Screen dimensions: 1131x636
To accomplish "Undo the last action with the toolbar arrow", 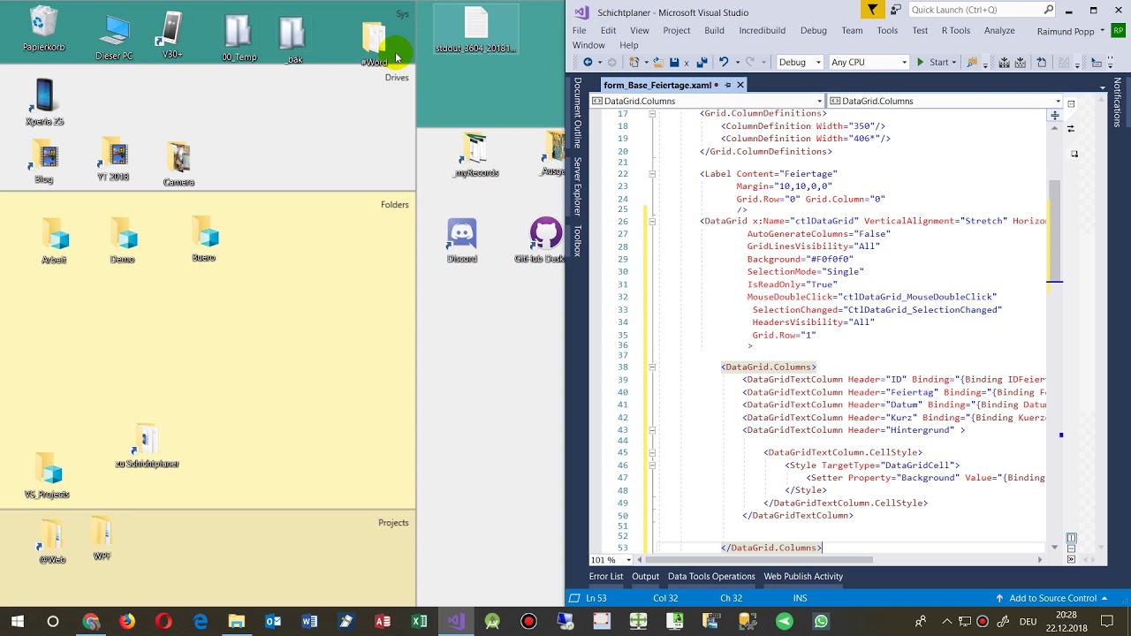I will click(724, 63).
